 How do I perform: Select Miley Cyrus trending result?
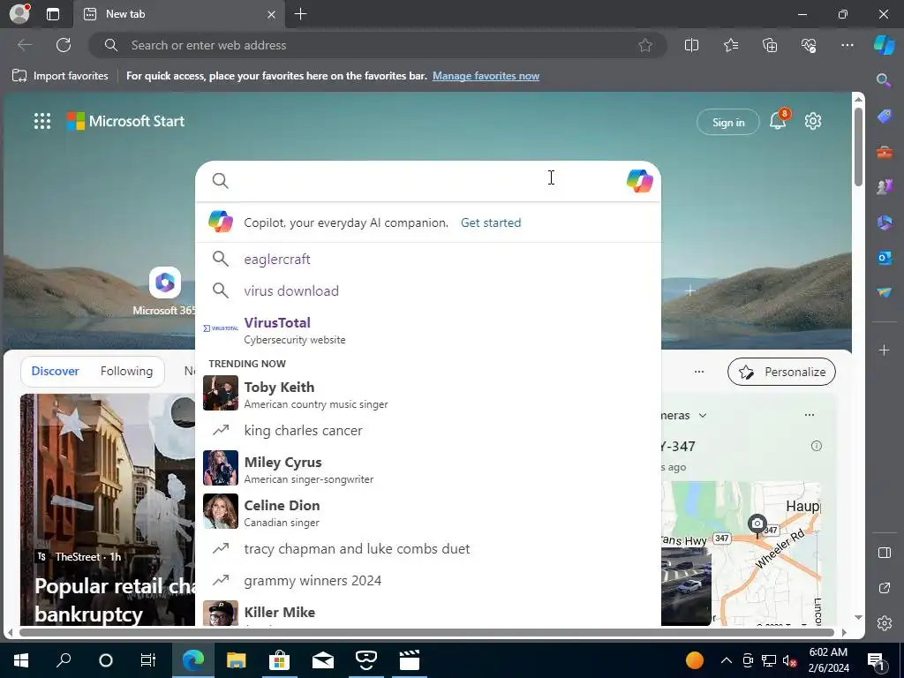428,470
